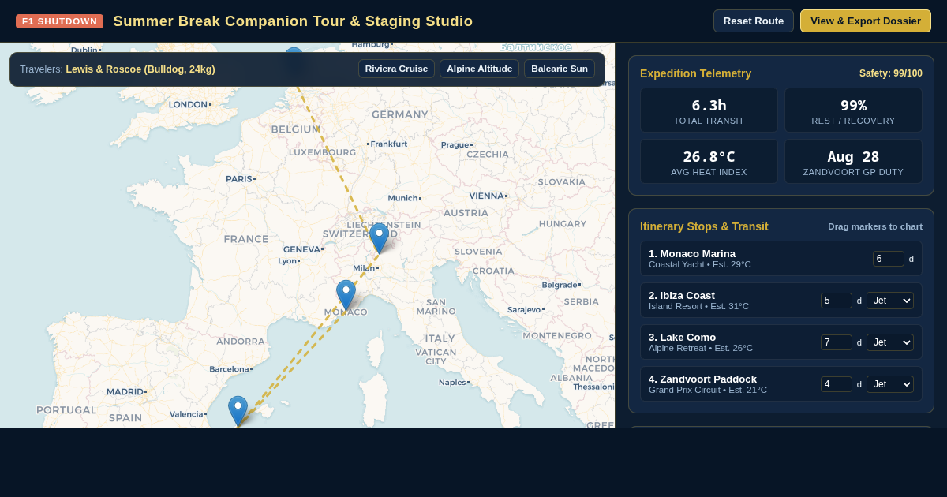Click View & Export Dossier button
Screen dimensions: 947x497
pyautogui.click(x=866, y=21)
